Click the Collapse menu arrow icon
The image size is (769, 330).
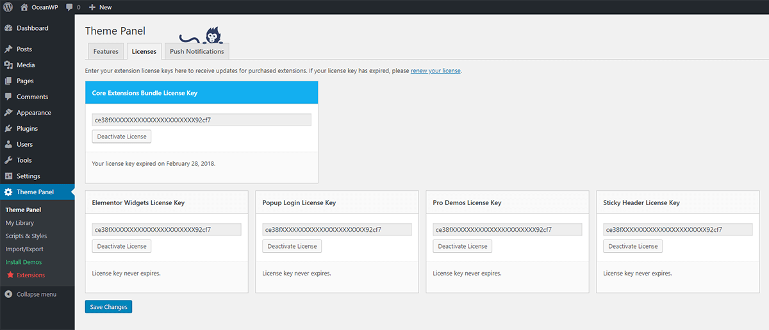click(8, 294)
